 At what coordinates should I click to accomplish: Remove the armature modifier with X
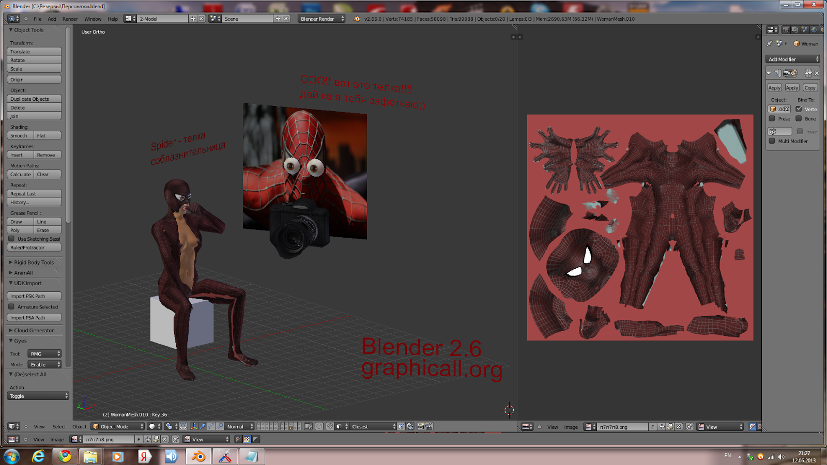tap(817, 73)
